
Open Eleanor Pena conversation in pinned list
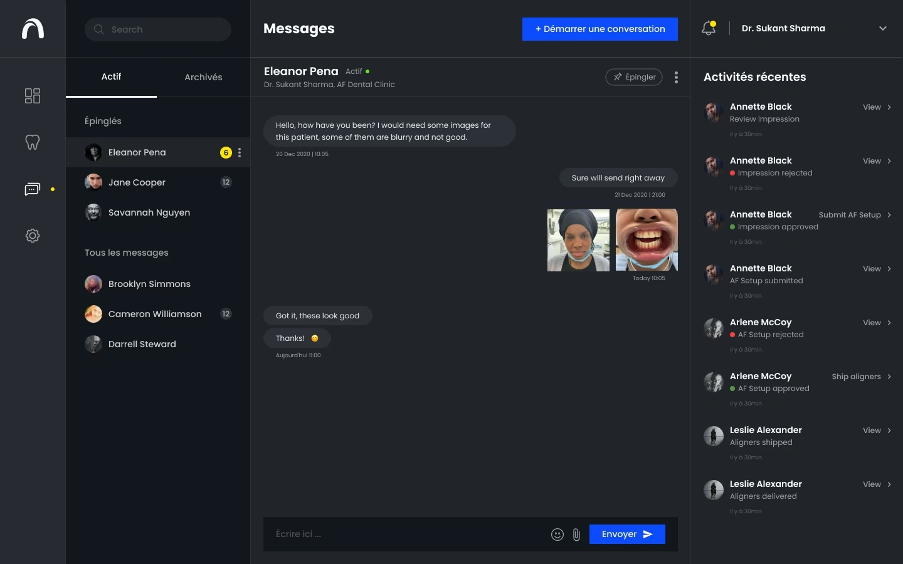[158, 152]
